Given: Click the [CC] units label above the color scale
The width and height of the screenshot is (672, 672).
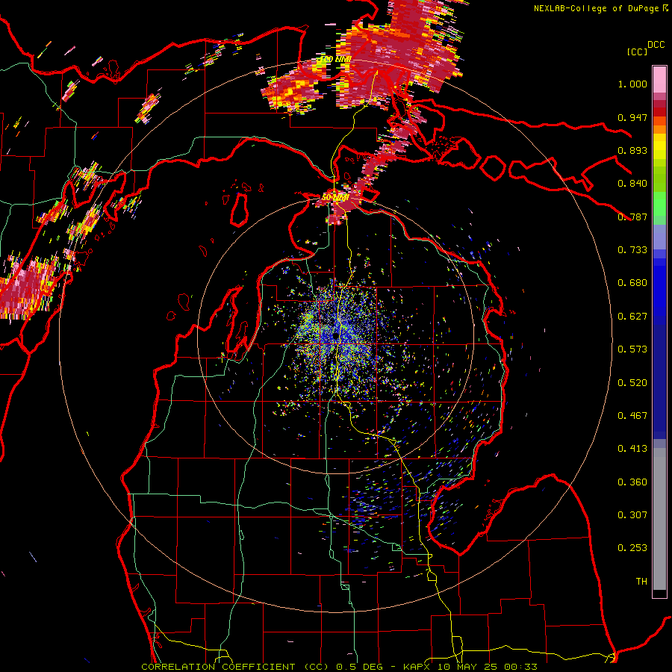Looking at the screenshot, I should 637,52.
